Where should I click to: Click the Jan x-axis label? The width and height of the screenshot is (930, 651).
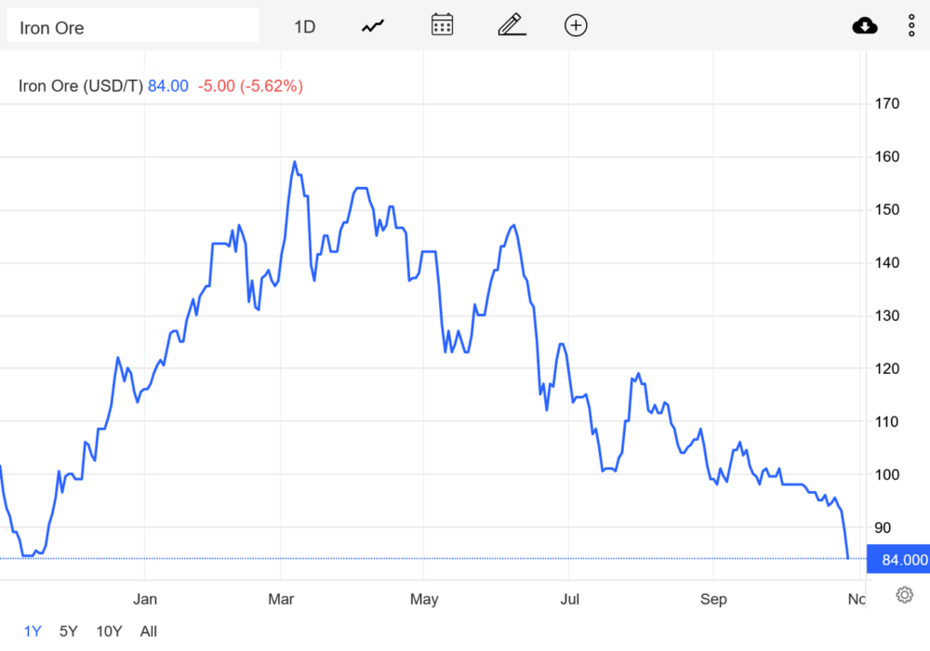click(x=145, y=599)
